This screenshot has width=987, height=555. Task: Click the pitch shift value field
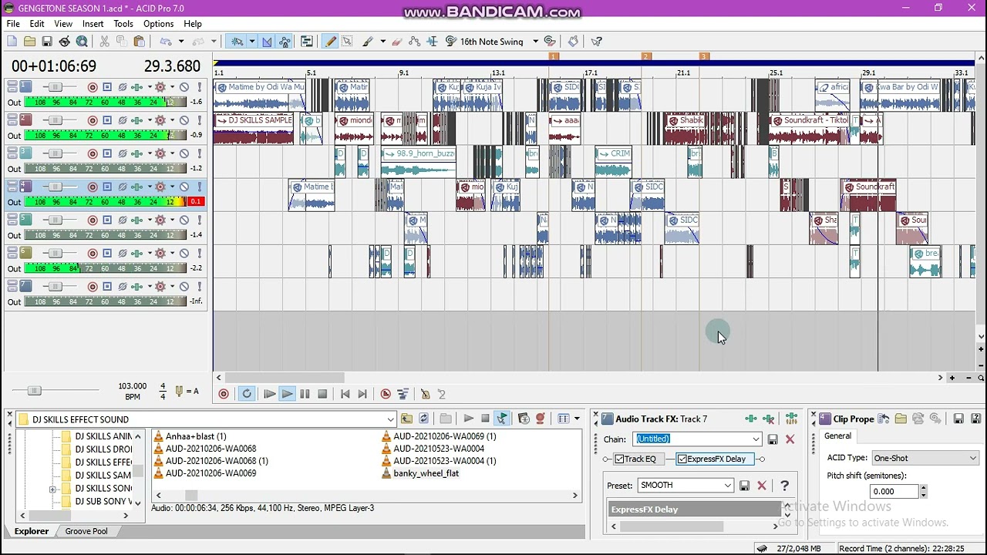(894, 492)
